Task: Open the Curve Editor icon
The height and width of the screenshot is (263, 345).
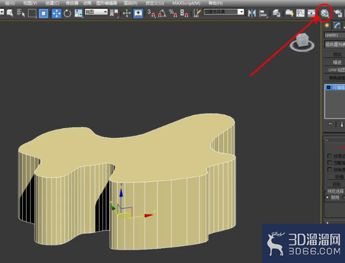Action: coord(300,13)
